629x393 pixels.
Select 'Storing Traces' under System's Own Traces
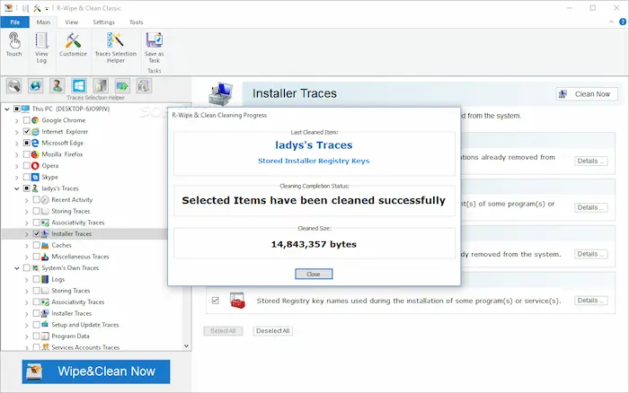(71, 291)
